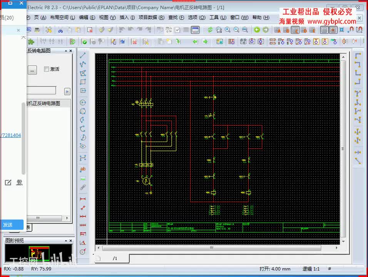Insert a linear dimension

[83, 199]
